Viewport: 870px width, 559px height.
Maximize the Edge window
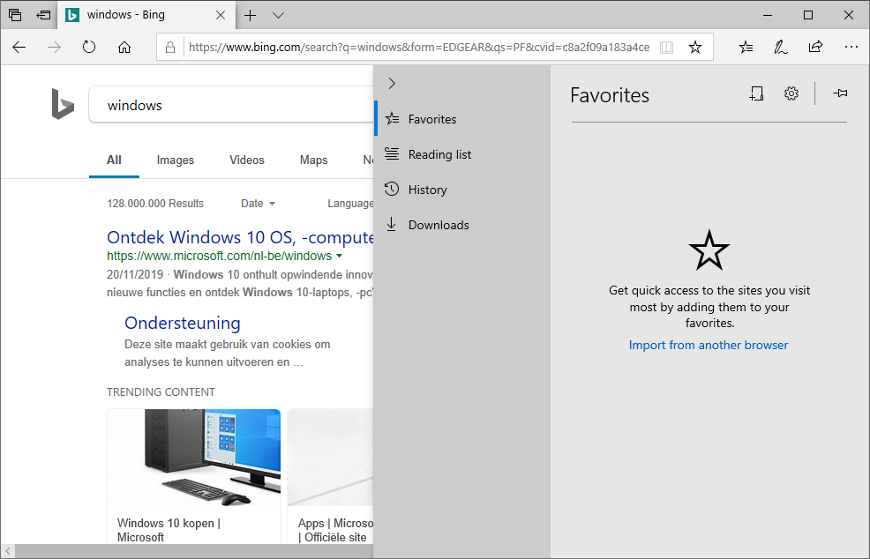point(808,15)
